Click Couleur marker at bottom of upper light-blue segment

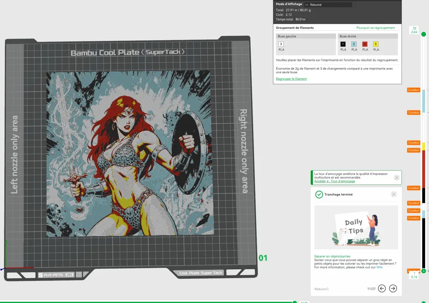point(414,113)
